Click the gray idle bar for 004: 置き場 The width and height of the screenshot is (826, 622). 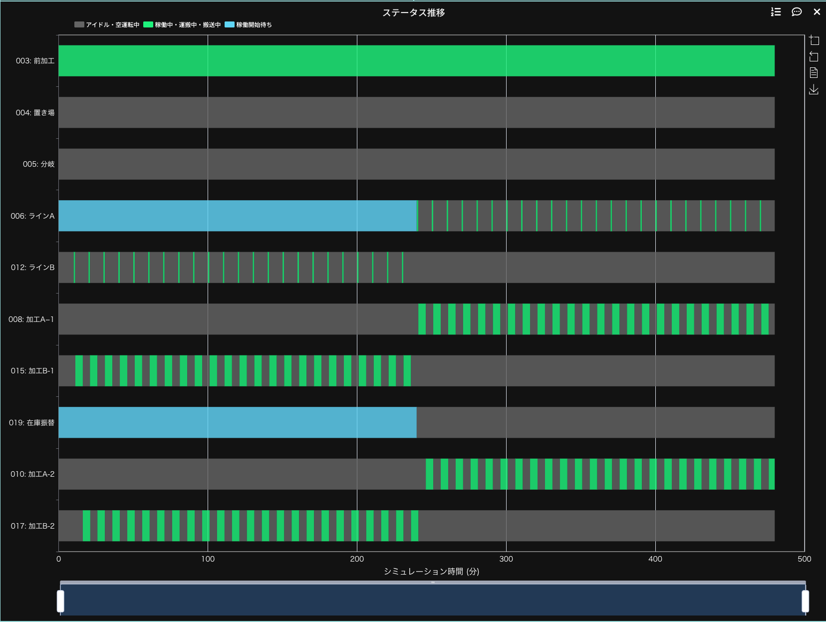pos(416,112)
